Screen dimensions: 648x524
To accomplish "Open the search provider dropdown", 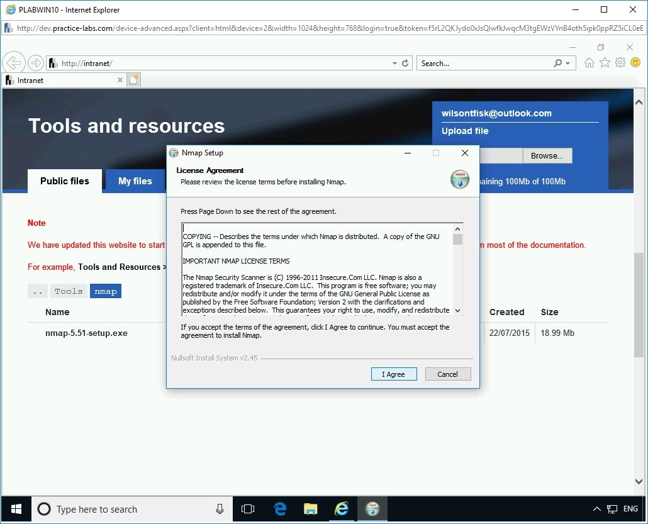I will click(567, 62).
